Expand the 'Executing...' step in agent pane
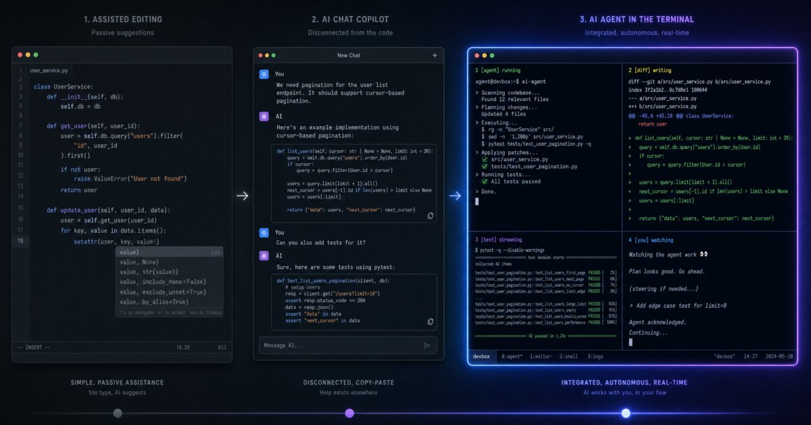 tap(477, 122)
